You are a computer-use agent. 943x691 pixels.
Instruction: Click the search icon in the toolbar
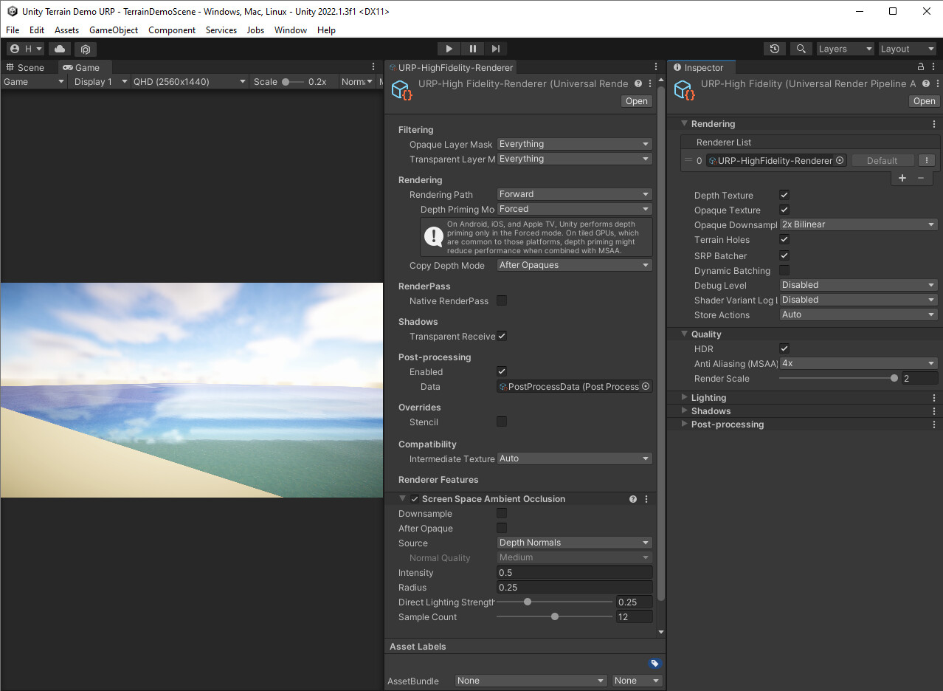point(801,48)
